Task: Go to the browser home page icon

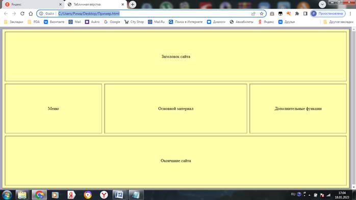Action: click(x=31, y=14)
